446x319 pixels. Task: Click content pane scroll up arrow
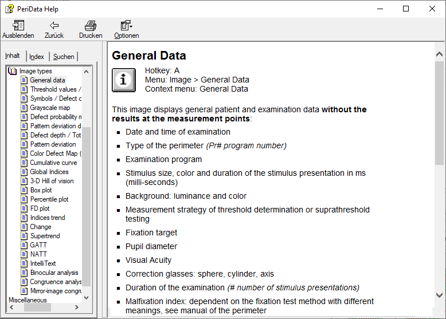point(439,54)
